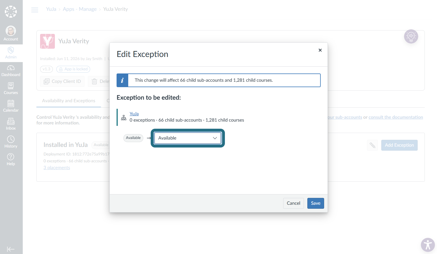Click the Copy Client ID button

62,81
